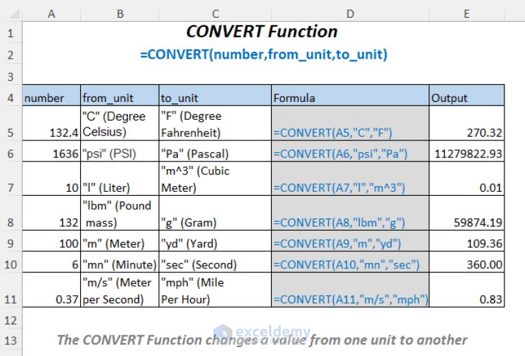Select the cell containing 132 in row 8
This screenshot has height=356, width=525.
51,213
